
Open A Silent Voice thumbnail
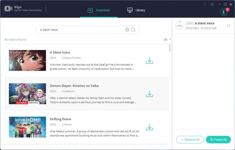click(27, 60)
